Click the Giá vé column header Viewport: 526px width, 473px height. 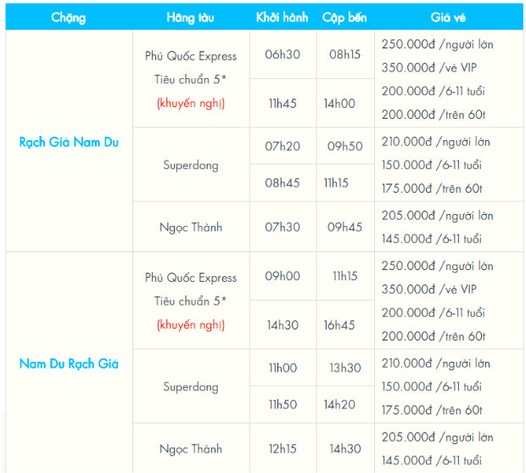point(449,17)
